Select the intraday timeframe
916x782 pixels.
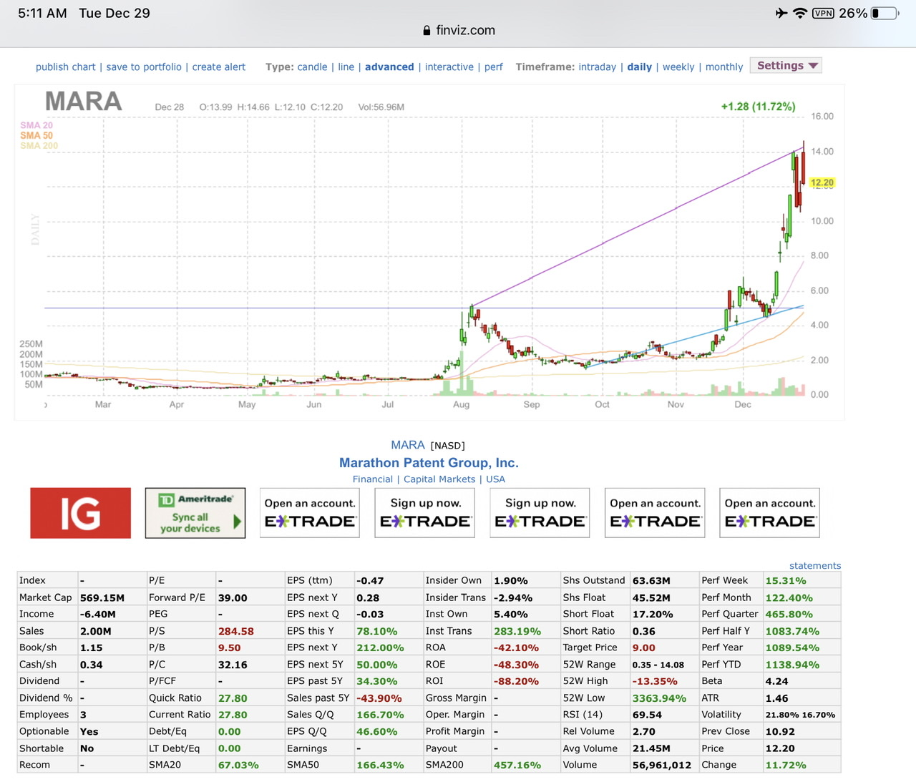pyautogui.click(x=597, y=67)
